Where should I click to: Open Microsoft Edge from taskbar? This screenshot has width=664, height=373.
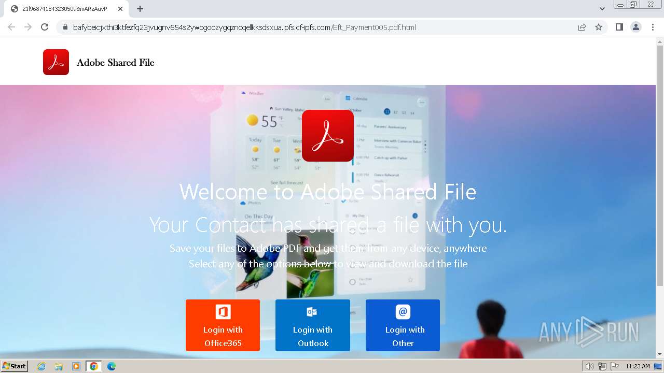[111, 366]
